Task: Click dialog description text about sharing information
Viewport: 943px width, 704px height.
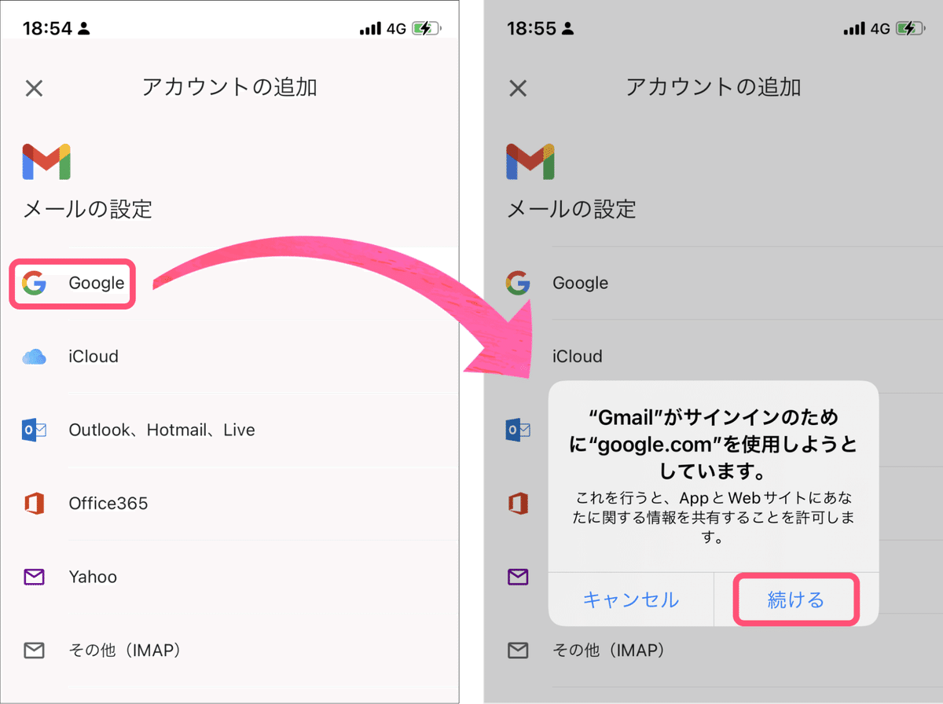Action: tap(713, 518)
